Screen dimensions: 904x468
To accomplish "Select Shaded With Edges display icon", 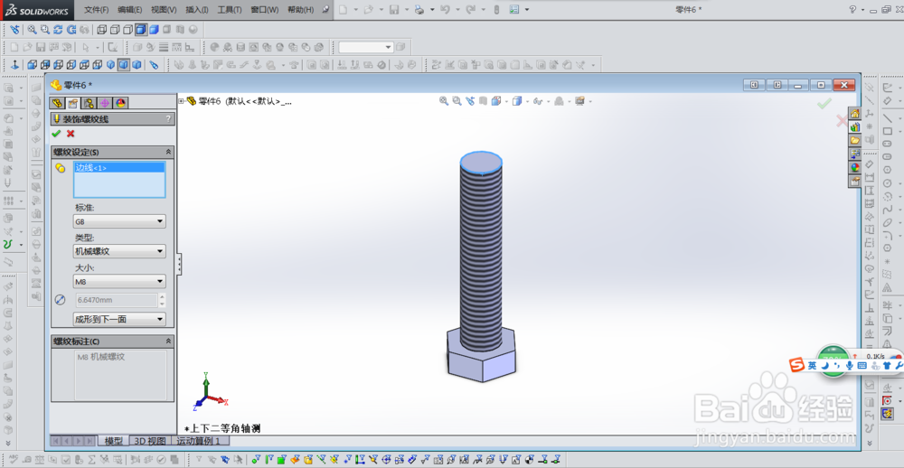I will [x=141, y=30].
